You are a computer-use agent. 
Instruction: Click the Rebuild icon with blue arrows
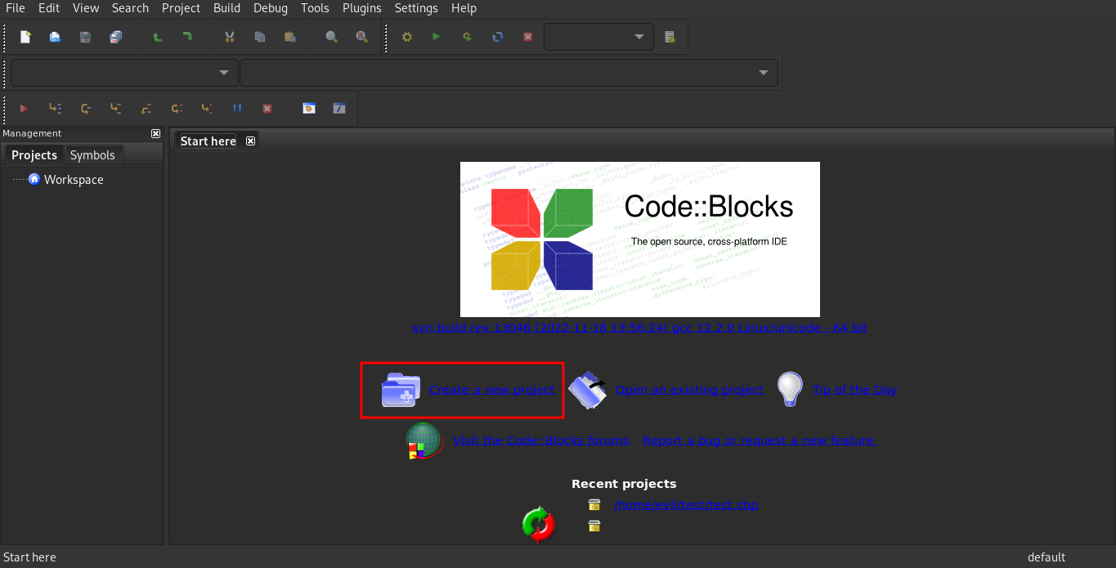click(497, 37)
